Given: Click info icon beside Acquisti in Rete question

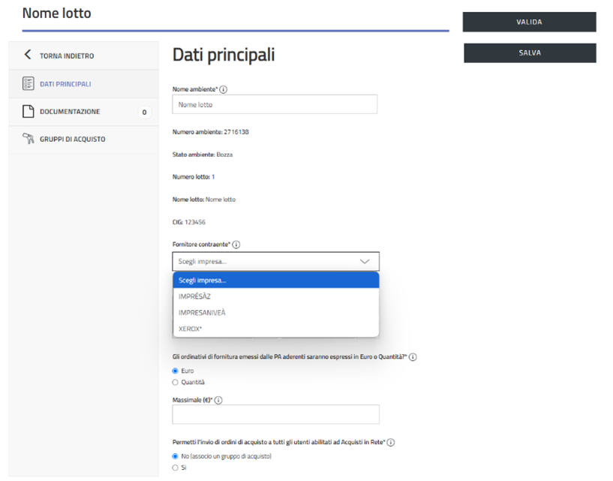Looking at the screenshot, I should pyautogui.click(x=391, y=443).
